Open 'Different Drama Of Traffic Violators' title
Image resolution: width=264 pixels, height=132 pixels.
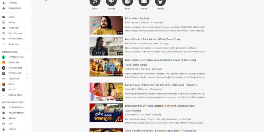click(160, 108)
